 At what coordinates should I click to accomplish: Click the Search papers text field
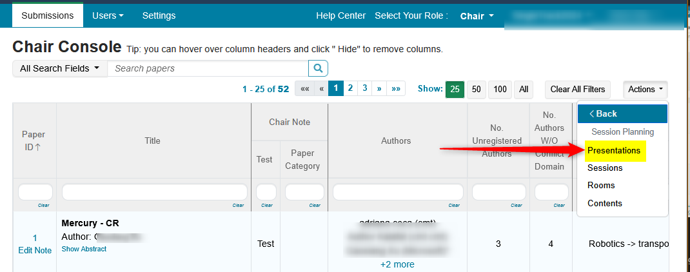click(208, 68)
